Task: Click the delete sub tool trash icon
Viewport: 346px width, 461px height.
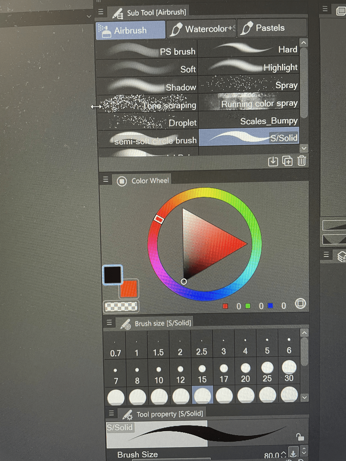Action: (302, 161)
